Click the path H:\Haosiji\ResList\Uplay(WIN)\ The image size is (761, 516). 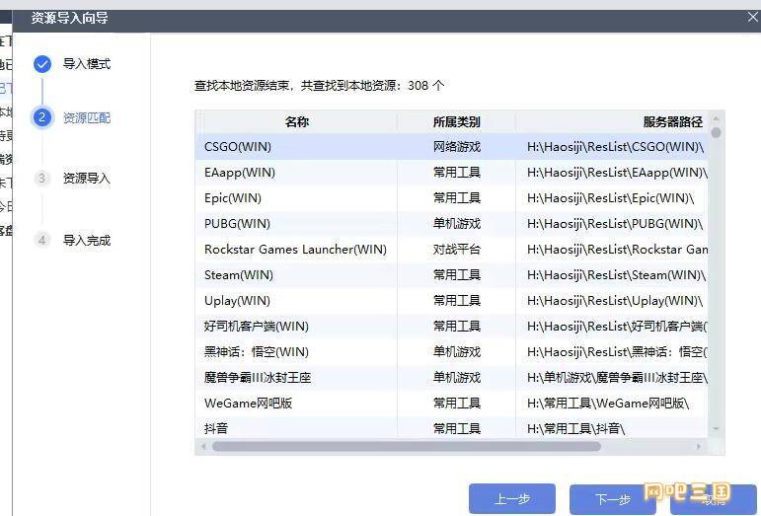click(x=615, y=301)
